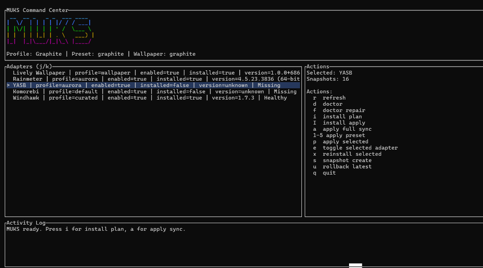The width and height of the screenshot is (483, 268).
Task: Click the 'I install apply' action
Action: (x=339, y=123)
